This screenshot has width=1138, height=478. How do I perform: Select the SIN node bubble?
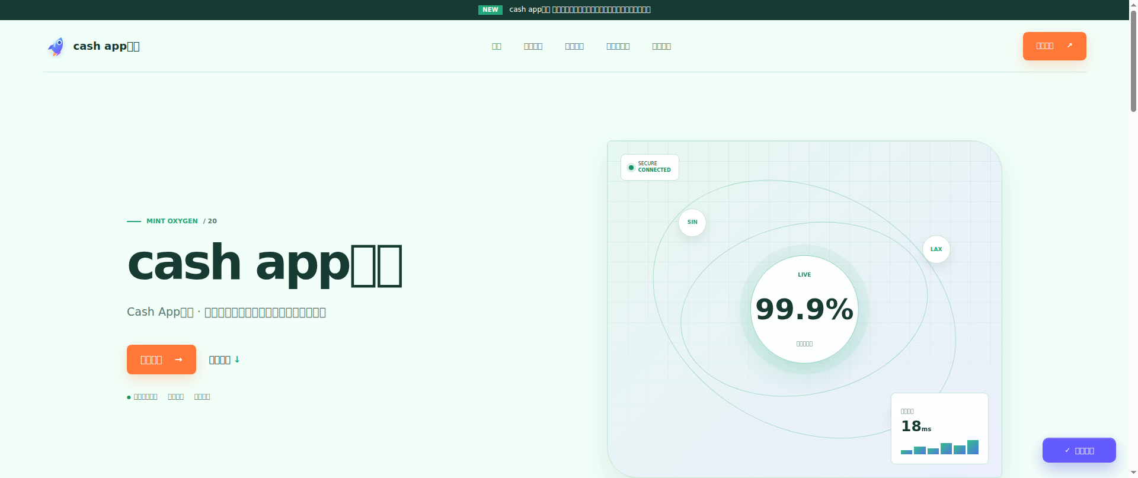pos(692,222)
